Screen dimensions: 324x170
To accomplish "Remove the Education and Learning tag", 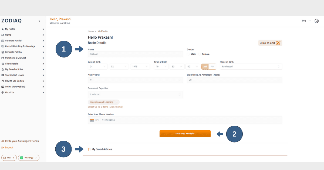I will pos(116,102).
